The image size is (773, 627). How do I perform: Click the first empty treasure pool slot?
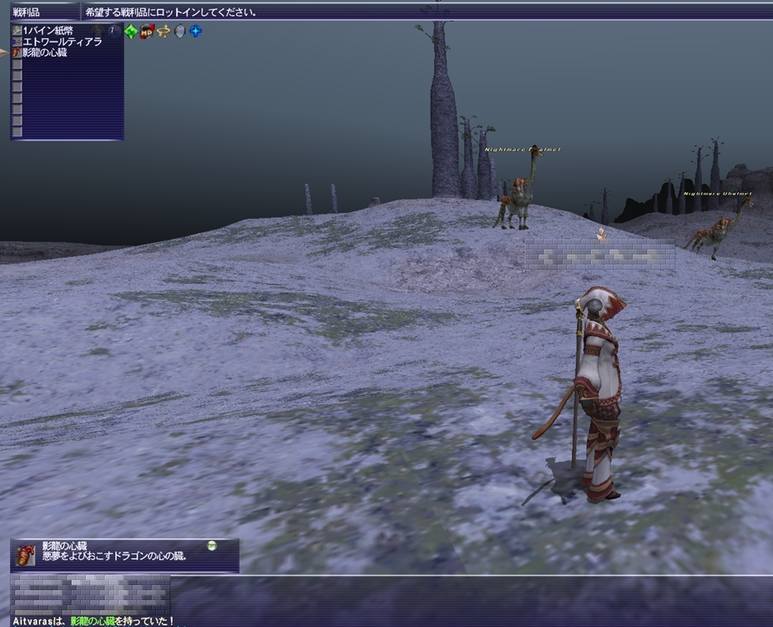[x=18, y=64]
